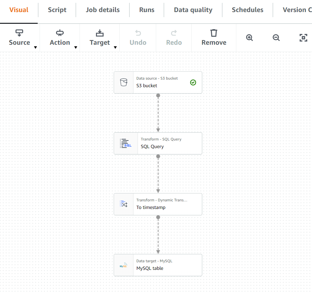312x293 pixels.
Task: Click the trash icon to remove selected node
Action: tap(214, 33)
